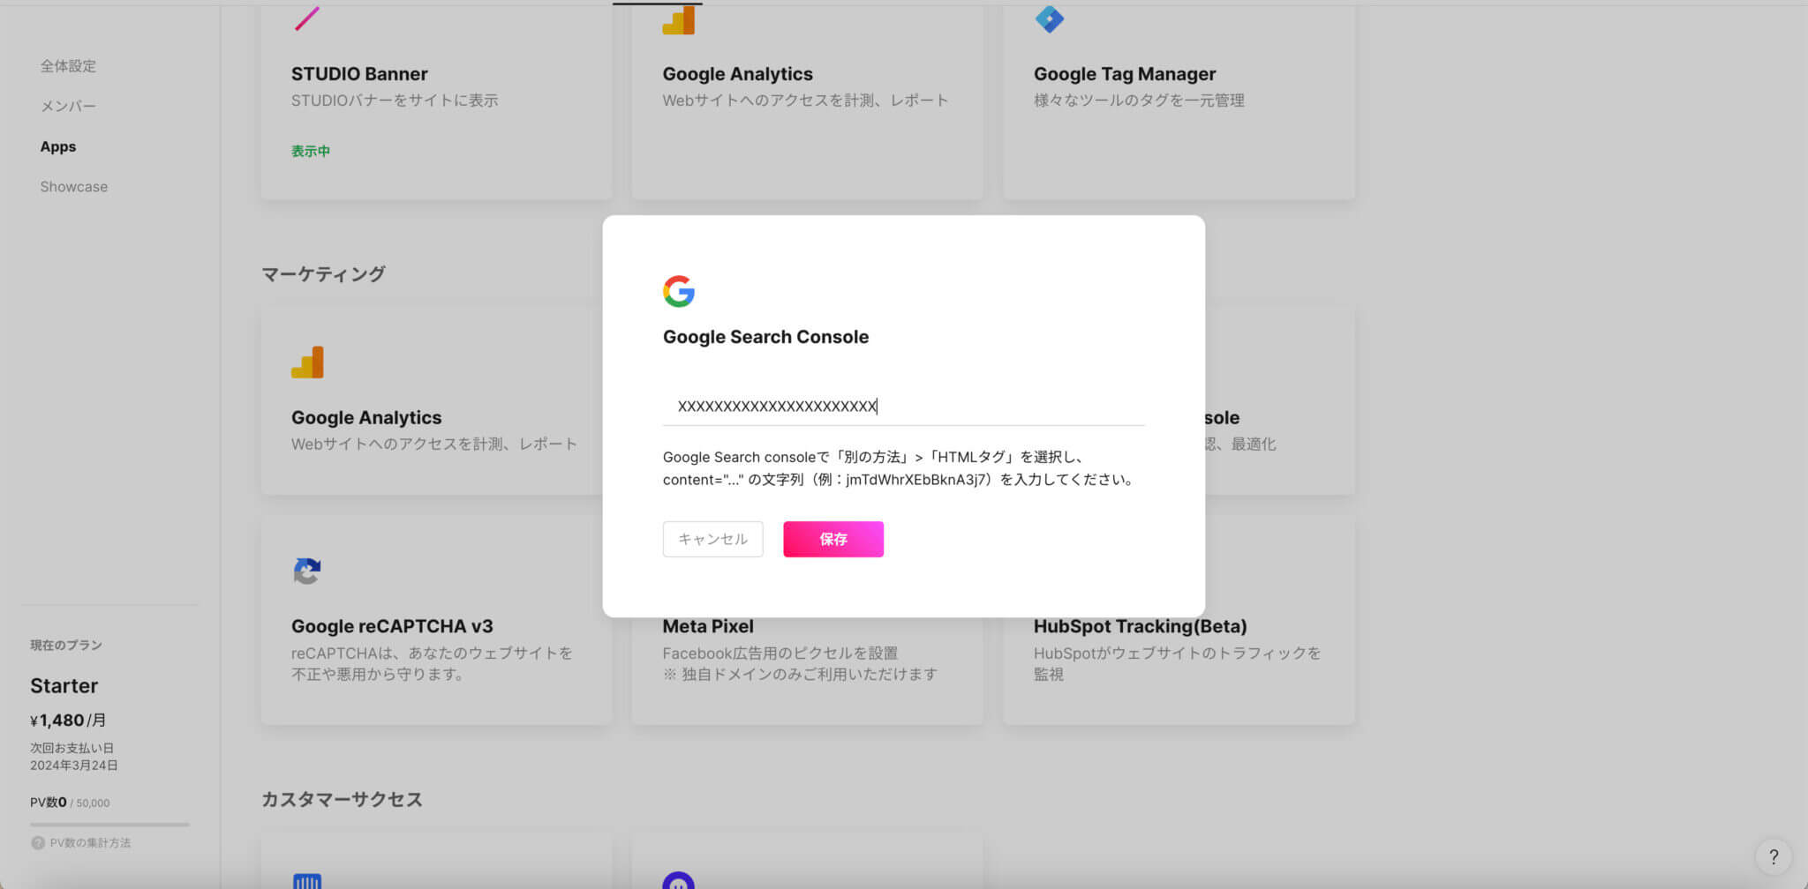
Task: Click the キャンセル cancel button
Action: 712,539
